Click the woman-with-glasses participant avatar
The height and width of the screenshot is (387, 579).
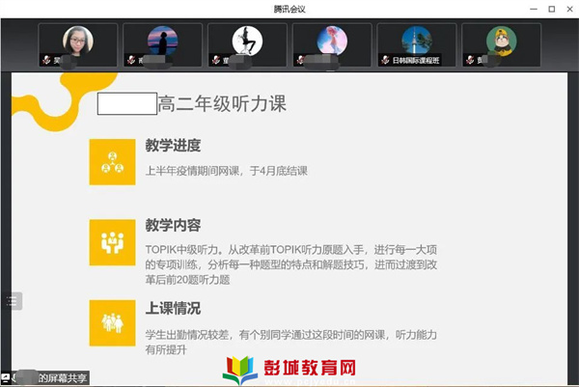(77, 41)
